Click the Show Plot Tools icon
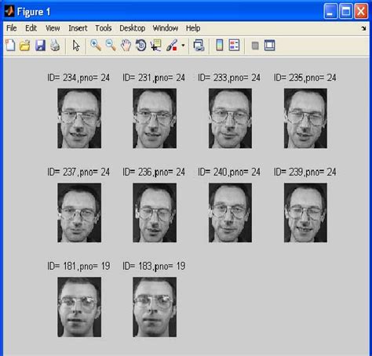 pos(269,45)
